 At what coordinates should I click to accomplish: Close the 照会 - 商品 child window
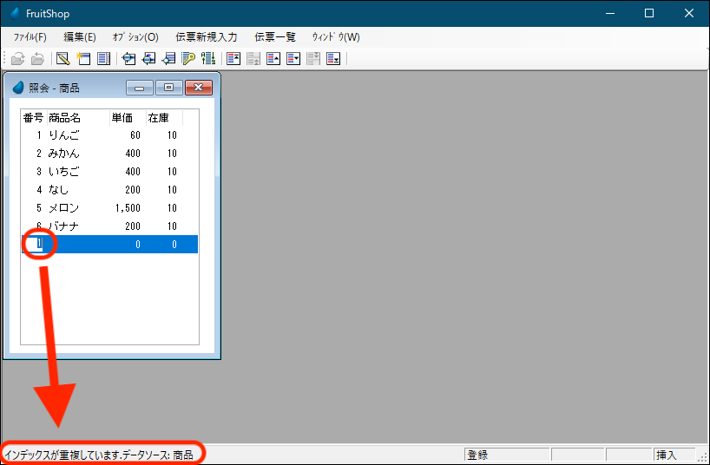click(x=199, y=88)
